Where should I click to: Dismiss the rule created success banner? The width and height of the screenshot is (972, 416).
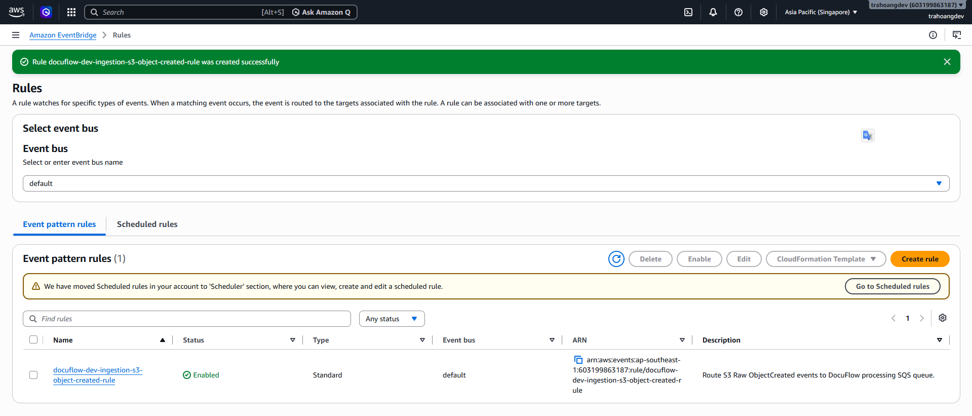[947, 62]
